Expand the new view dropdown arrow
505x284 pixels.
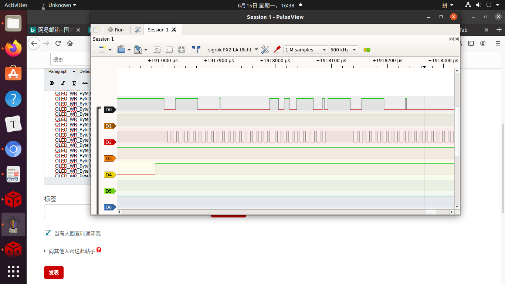[x=111, y=50]
